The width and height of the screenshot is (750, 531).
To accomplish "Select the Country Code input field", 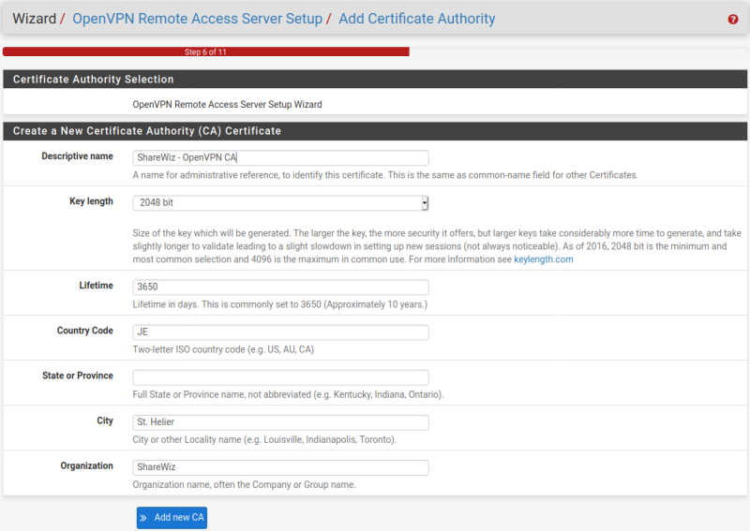I will tap(280, 332).
